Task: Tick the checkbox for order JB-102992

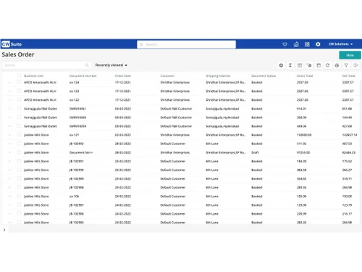Action: click(x=19, y=144)
